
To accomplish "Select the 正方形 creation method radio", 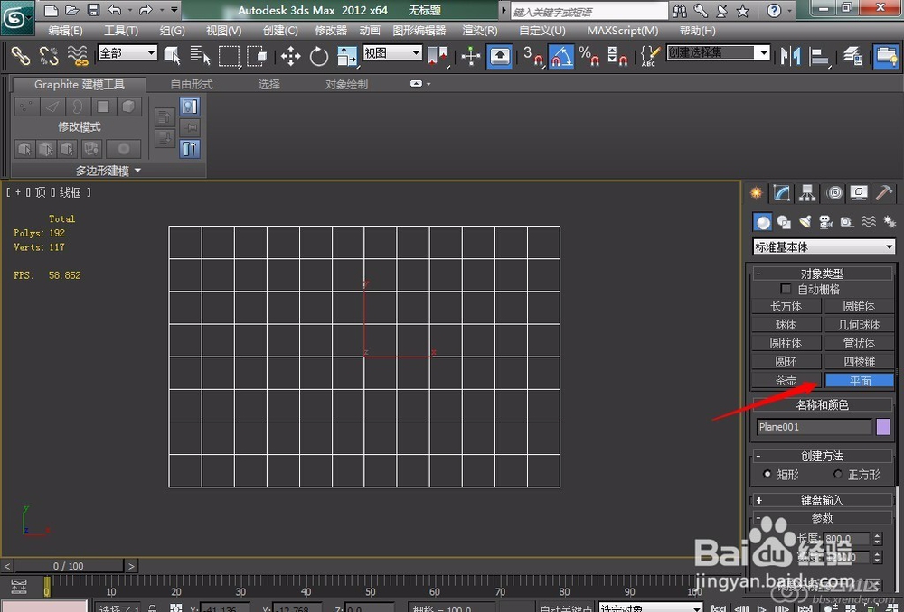I will 838,474.
